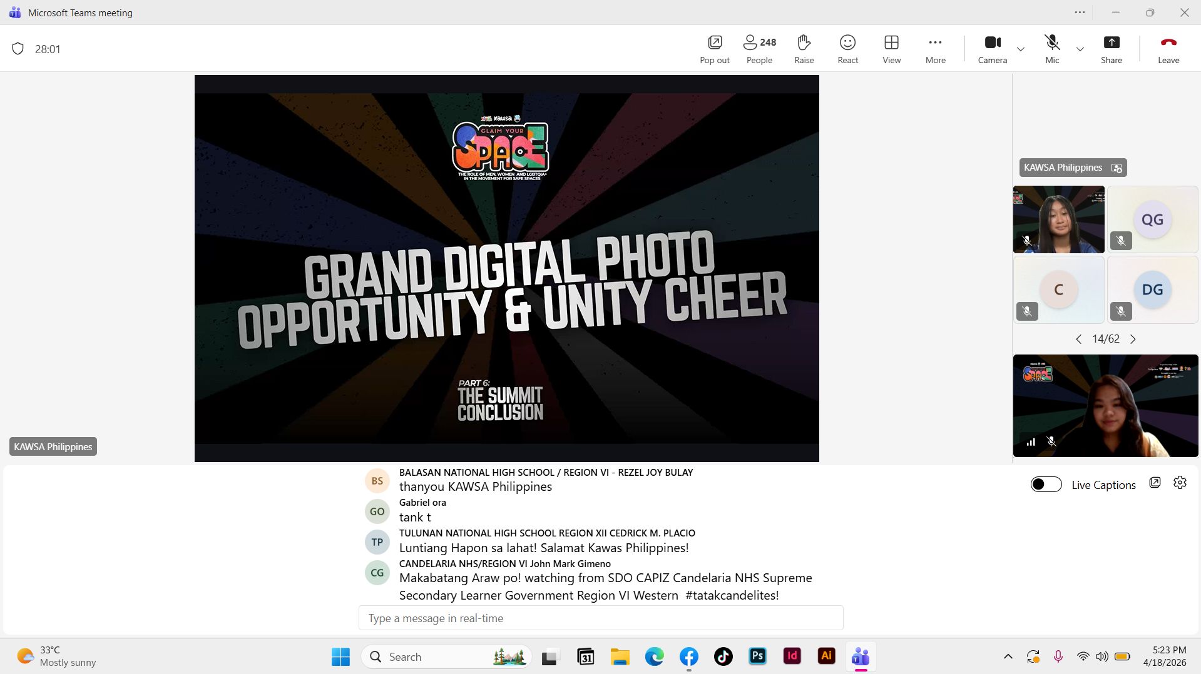Image resolution: width=1201 pixels, height=674 pixels.
Task: Click the sharing icon beside KAWSA Philippines
Action: (1117, 168)
